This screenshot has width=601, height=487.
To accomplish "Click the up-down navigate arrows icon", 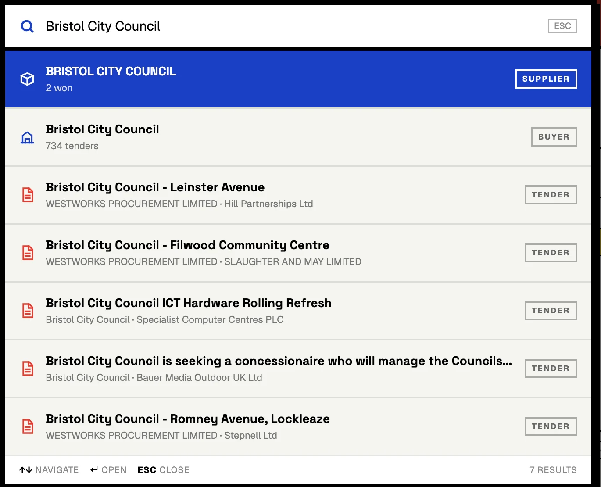I will (x=25, y=470).
